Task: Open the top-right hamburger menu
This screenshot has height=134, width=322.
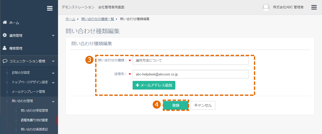Action: click(314, 7)
